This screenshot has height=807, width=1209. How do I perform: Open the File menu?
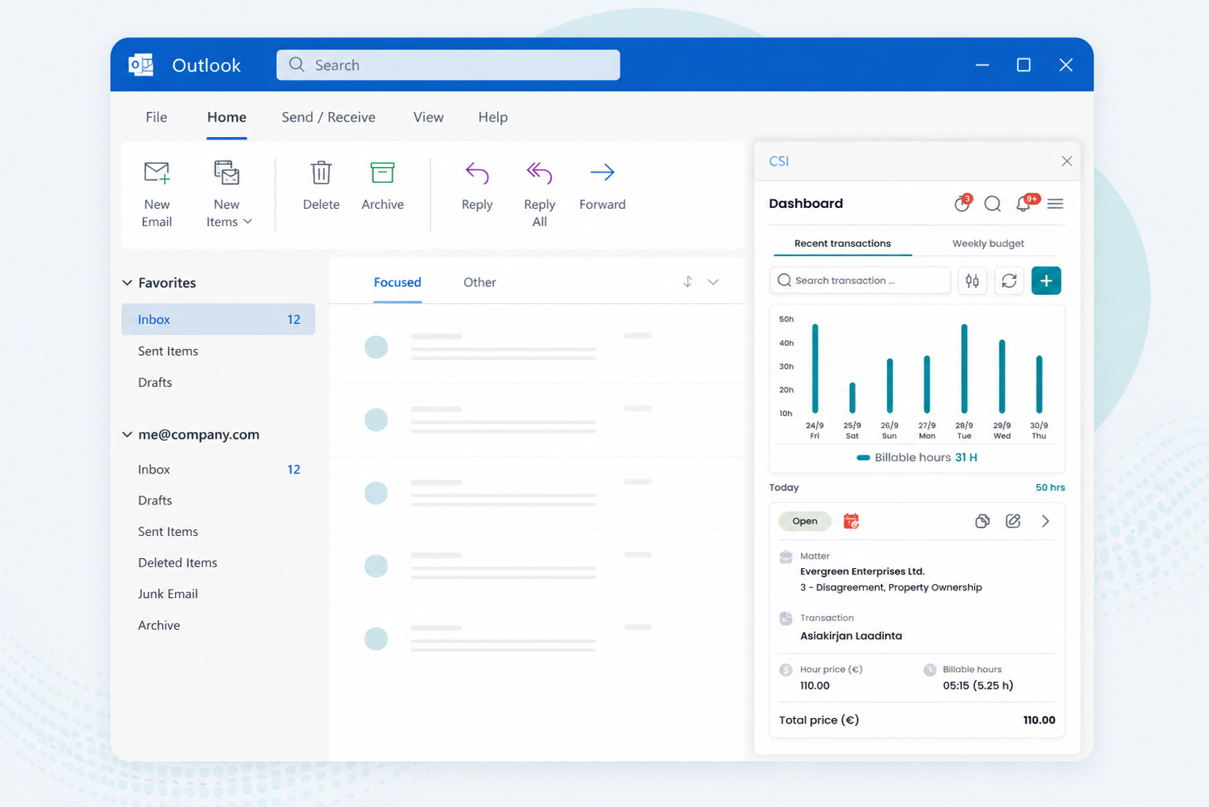tap(156, 117)
